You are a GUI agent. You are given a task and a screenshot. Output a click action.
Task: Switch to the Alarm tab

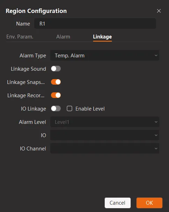63,37
